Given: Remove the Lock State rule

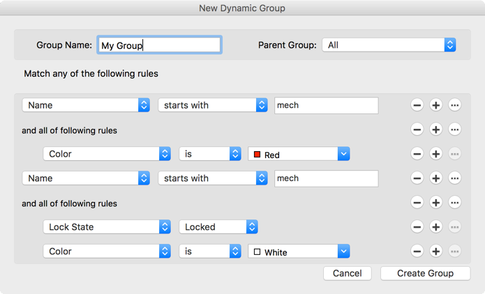Looking at the screenshot, I should (x=417, y=227).
